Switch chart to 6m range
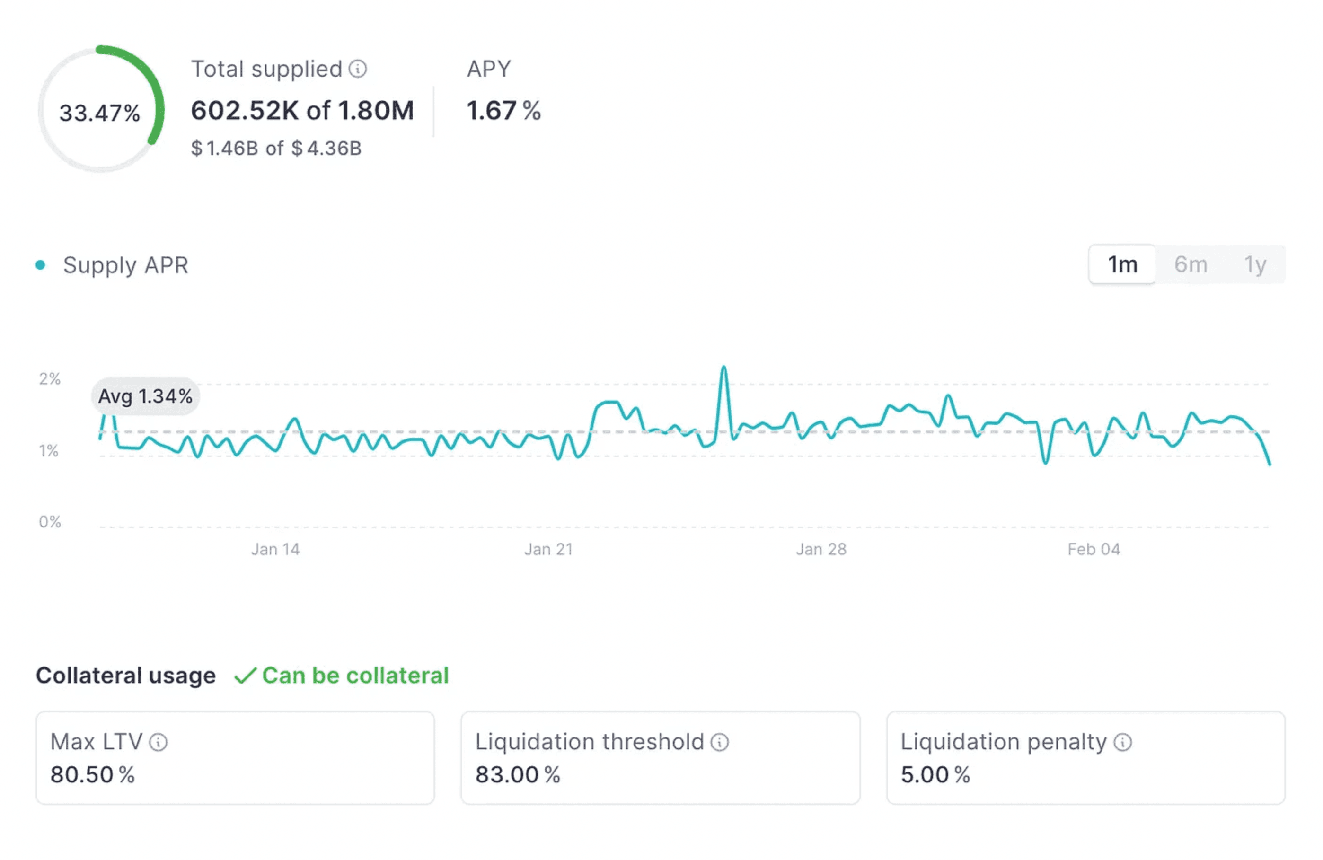 coord(1190,264)
